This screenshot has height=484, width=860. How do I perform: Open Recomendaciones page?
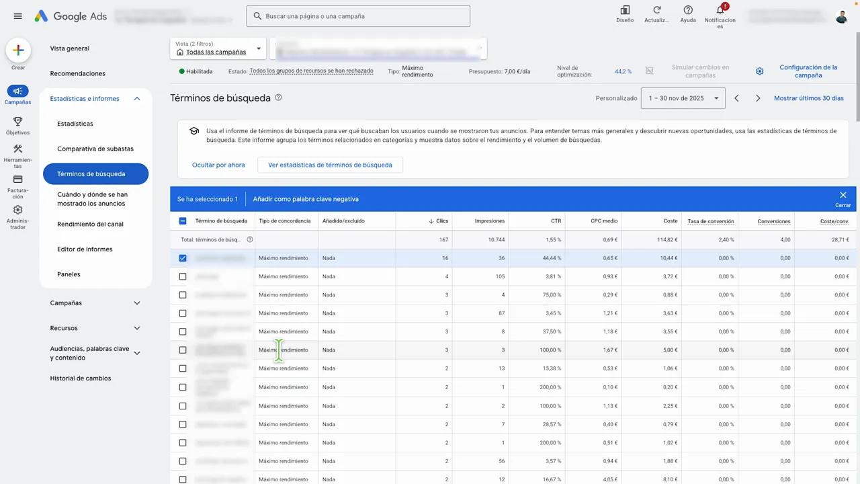pos(78,73)
